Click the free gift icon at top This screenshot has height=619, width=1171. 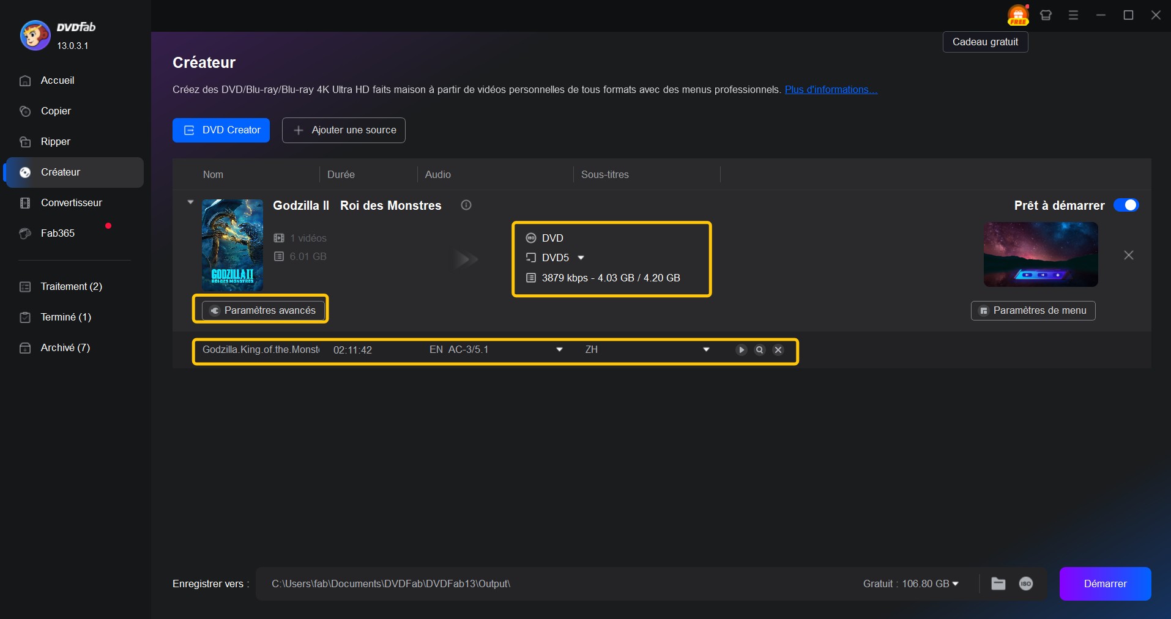point(1018,15)
